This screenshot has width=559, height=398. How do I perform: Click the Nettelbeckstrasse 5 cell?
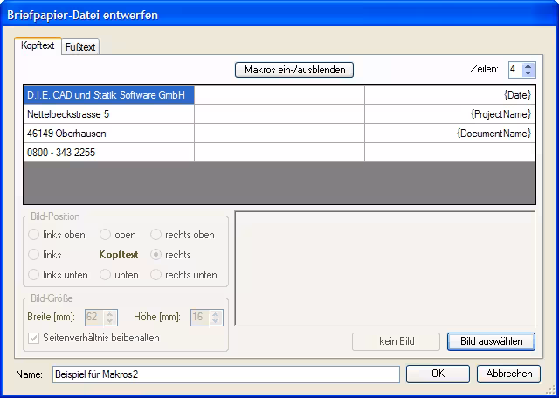pyautogui.click(x=109, y=114)
